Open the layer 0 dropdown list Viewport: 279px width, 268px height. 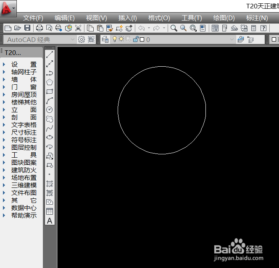(232, 39)
